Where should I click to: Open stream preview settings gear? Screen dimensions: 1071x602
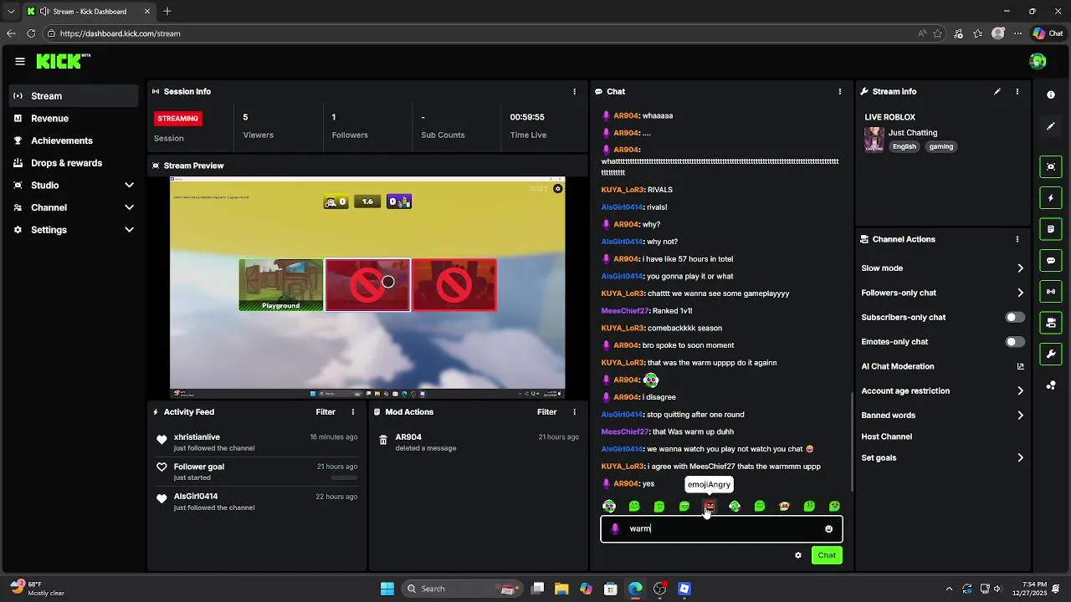coord(558,189)
